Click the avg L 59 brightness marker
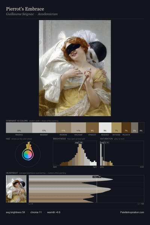150x225 pixels. 79,142
